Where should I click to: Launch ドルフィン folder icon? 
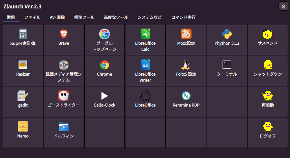pyautogui.click(x=64, y=127)
